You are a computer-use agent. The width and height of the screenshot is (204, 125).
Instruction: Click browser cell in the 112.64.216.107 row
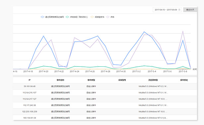coord(153,93)
